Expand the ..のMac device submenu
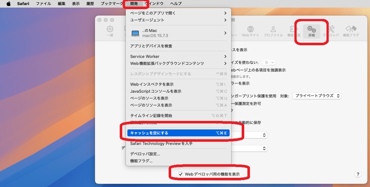Screen dimensions: 370x187 (179, 33)
